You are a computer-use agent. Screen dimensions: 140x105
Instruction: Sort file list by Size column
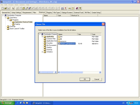pyautogui.click(x=84, y=34)
